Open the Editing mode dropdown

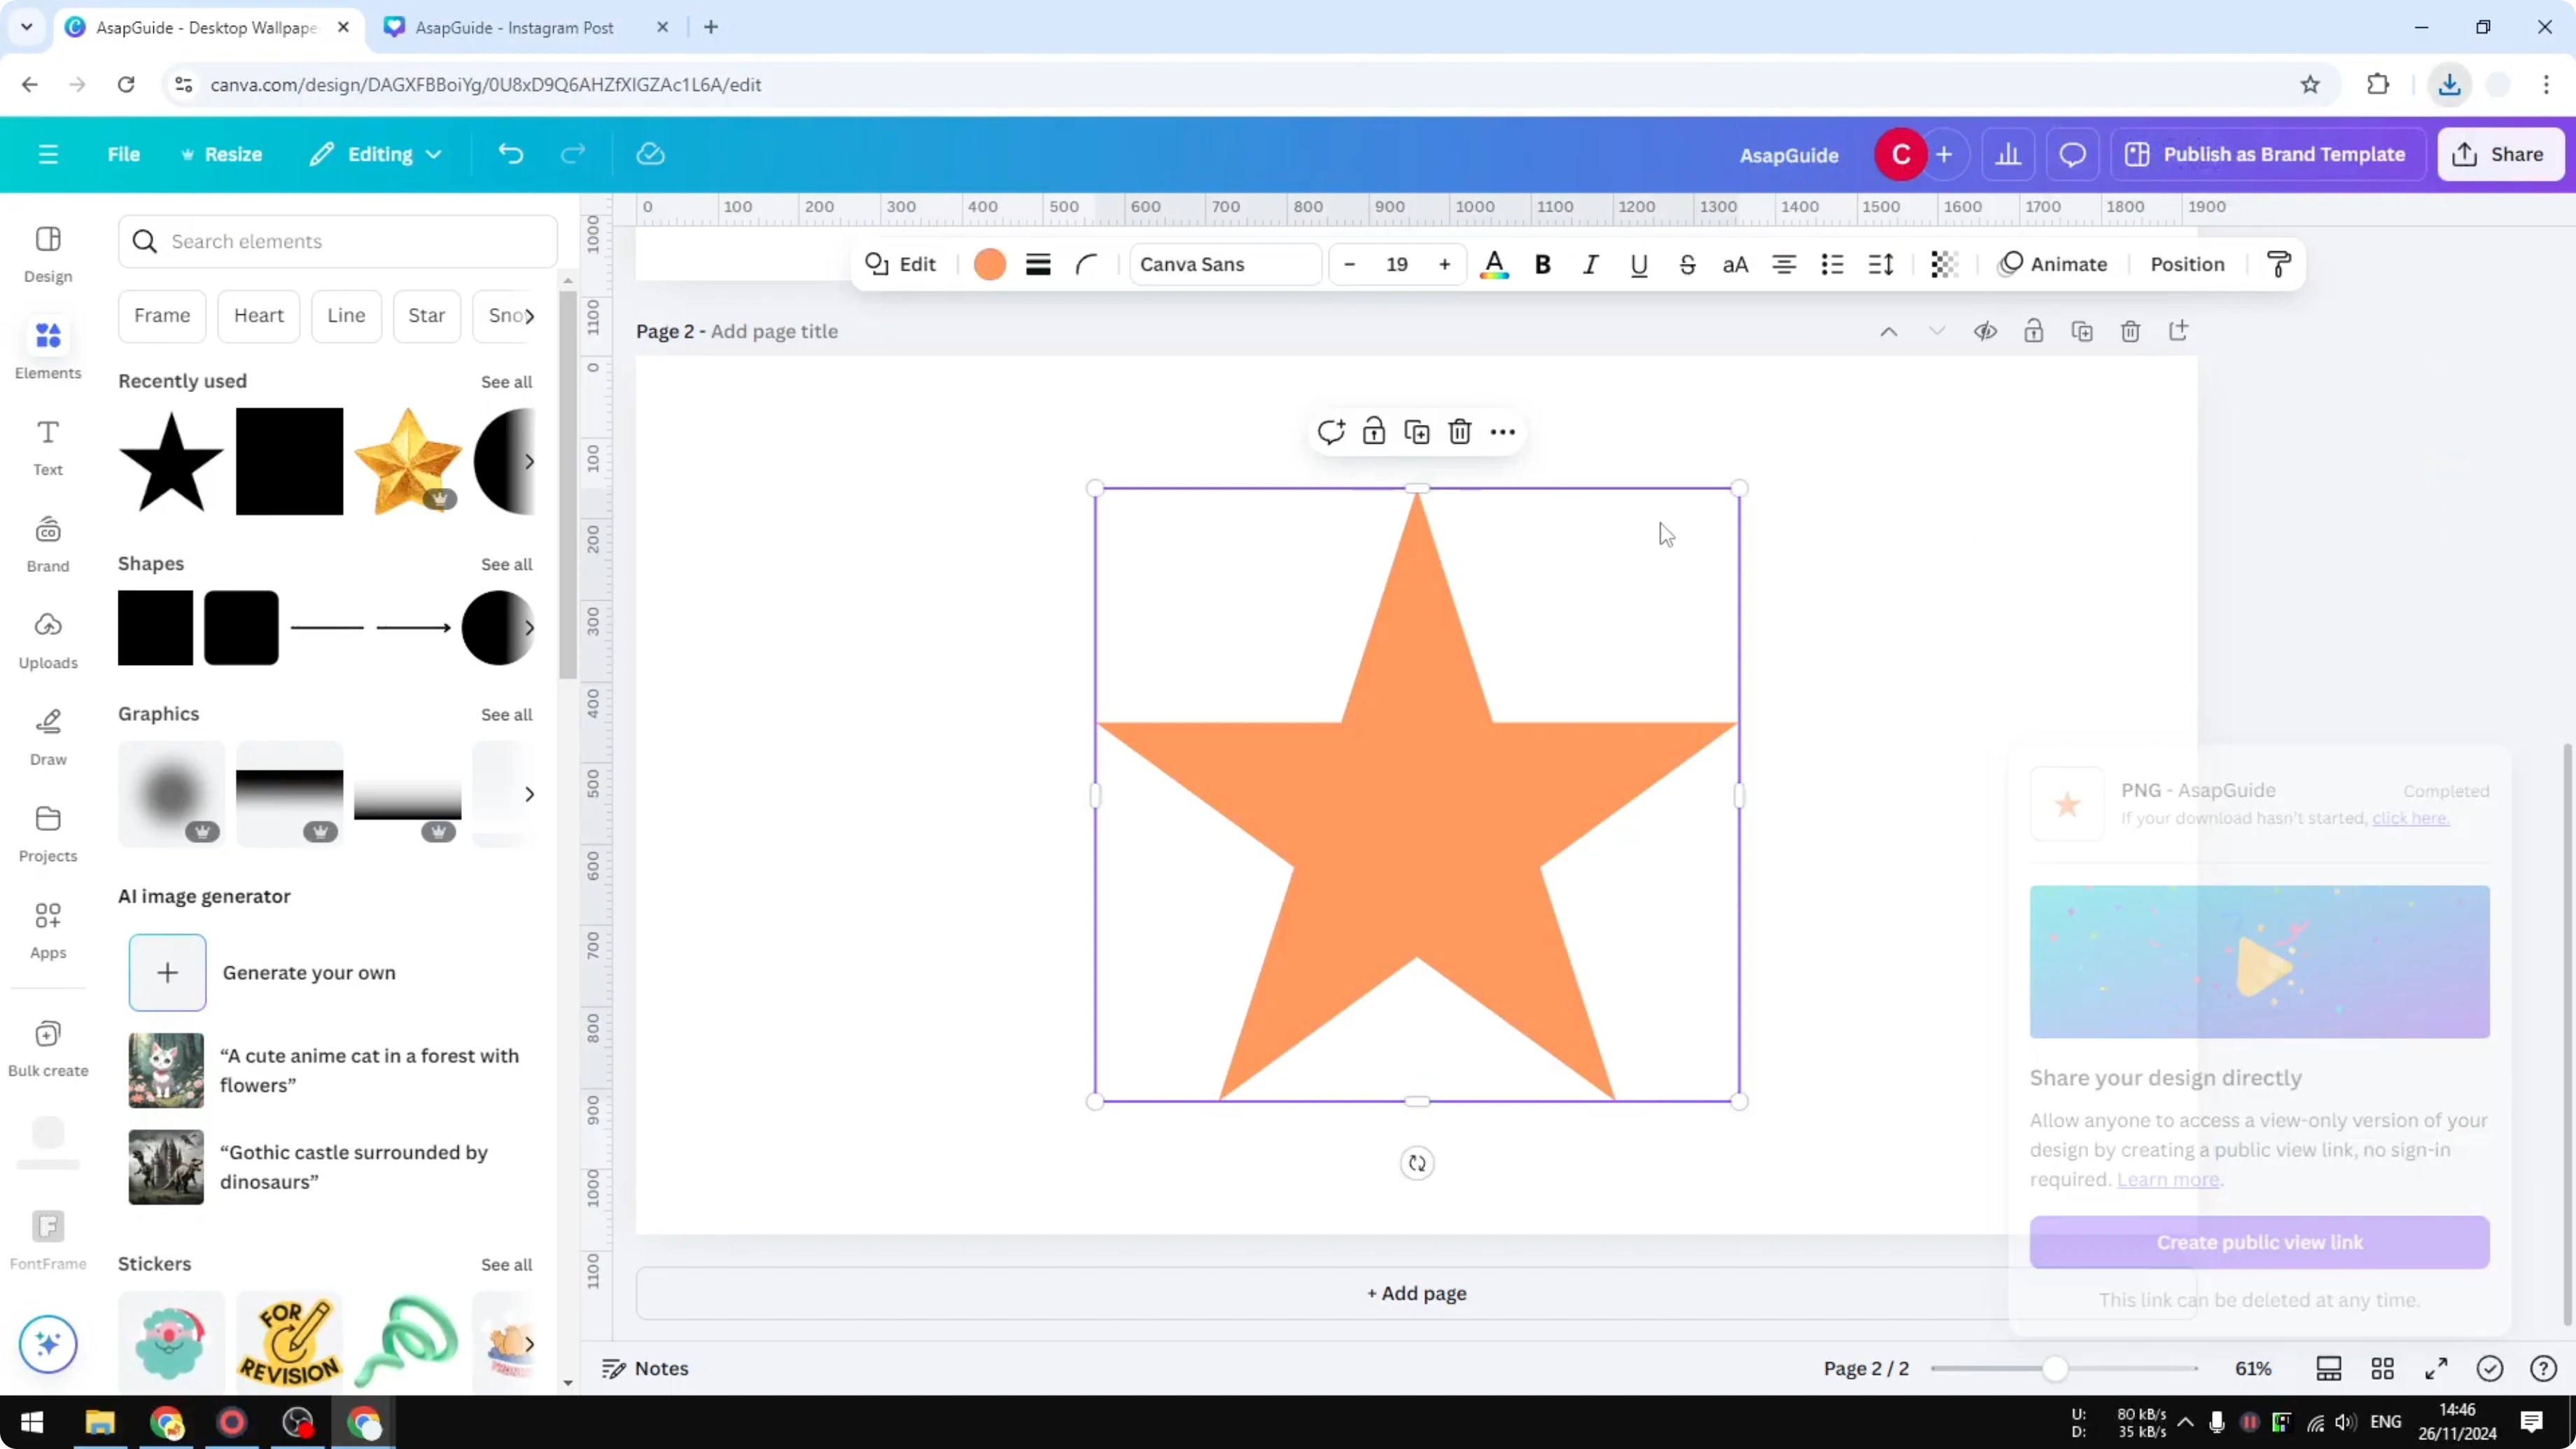(x=376, y=154)
